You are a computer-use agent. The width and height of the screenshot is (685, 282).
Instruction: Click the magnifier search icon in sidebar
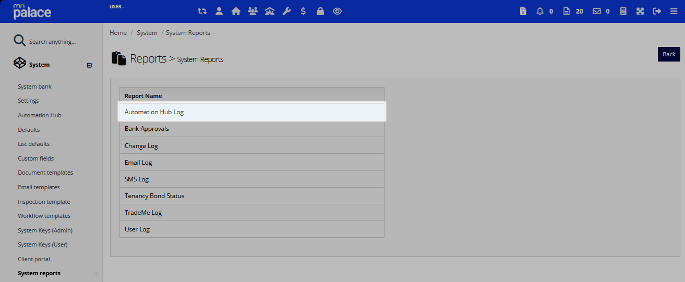pos(19,41)
